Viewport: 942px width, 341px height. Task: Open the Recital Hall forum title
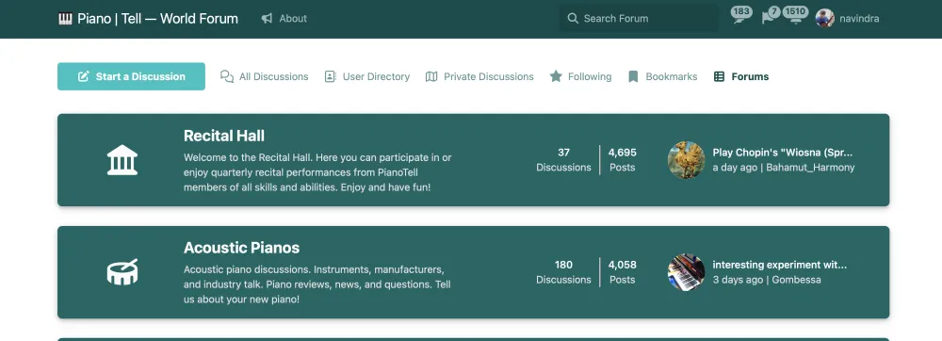(224, 136)
